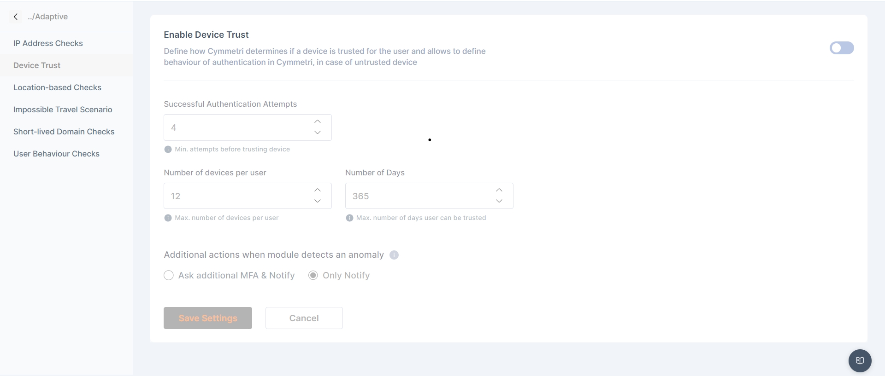Screen dimensions: 885x376
Task: Open IP Address Checks section
Action: coord(48,43)
